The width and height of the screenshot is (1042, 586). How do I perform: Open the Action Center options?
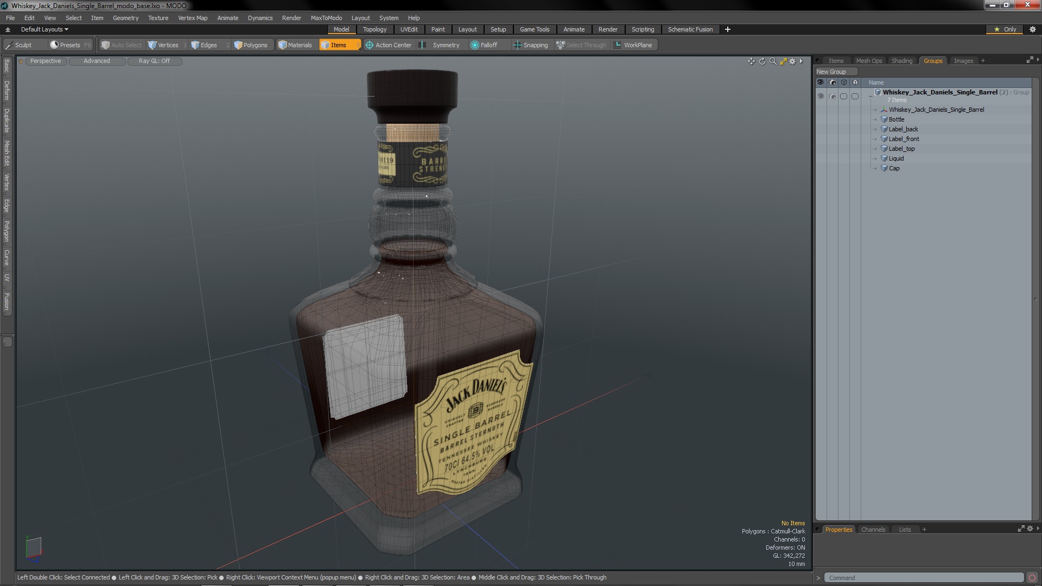click(x=389, y=45)
